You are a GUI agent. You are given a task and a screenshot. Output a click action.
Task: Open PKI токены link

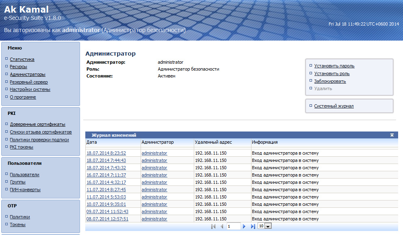(x=22, y=147)
